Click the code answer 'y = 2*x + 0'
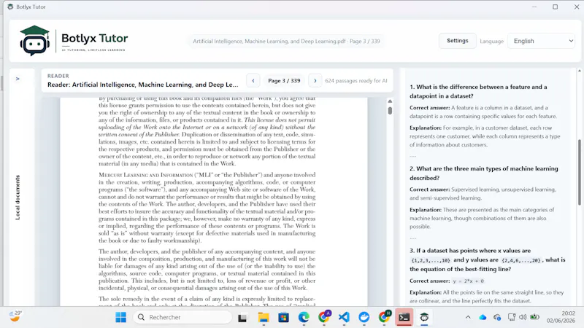Screen dimensions: 584x328 click(x=468, y=281)
